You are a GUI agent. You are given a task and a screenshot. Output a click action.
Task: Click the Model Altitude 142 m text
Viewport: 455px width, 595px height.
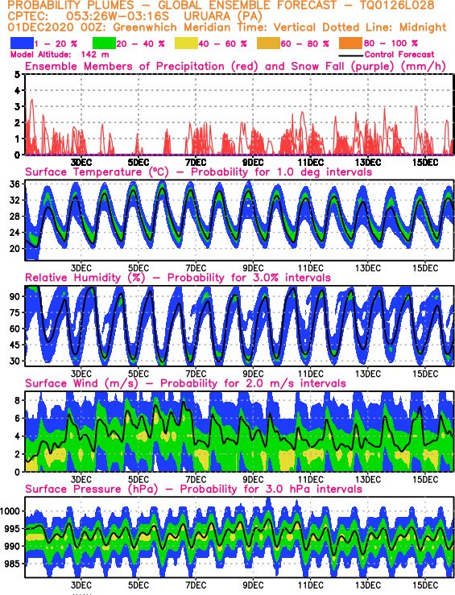60,55
